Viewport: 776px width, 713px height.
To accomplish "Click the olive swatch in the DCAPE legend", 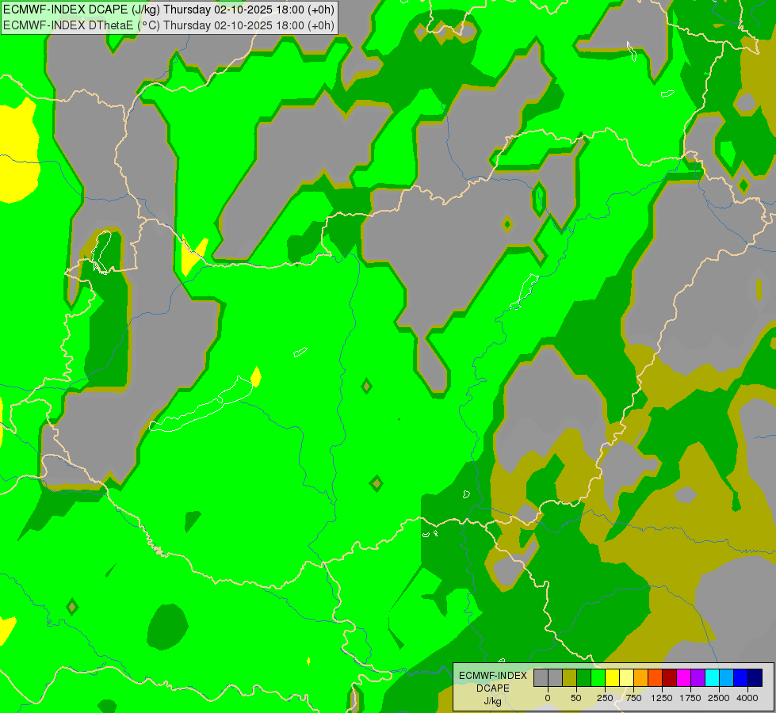I will [570, 677].
